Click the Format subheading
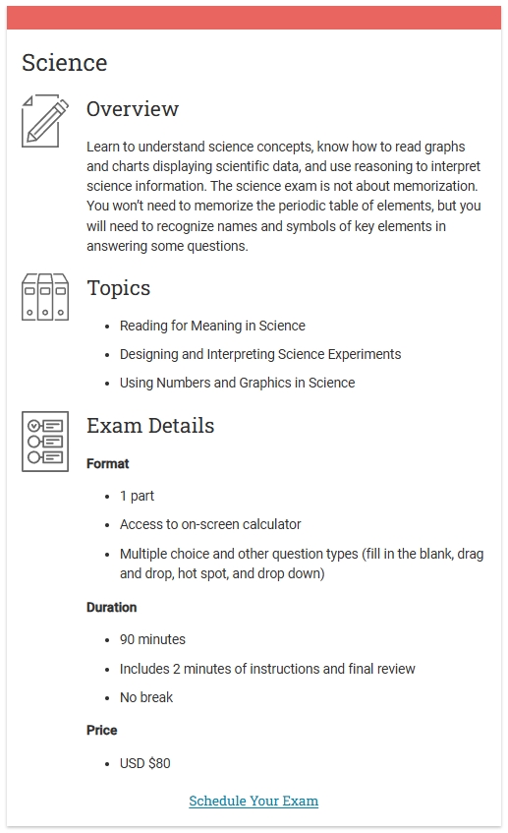The width and height of the screenshot is (508, 833). pos(108,464)
